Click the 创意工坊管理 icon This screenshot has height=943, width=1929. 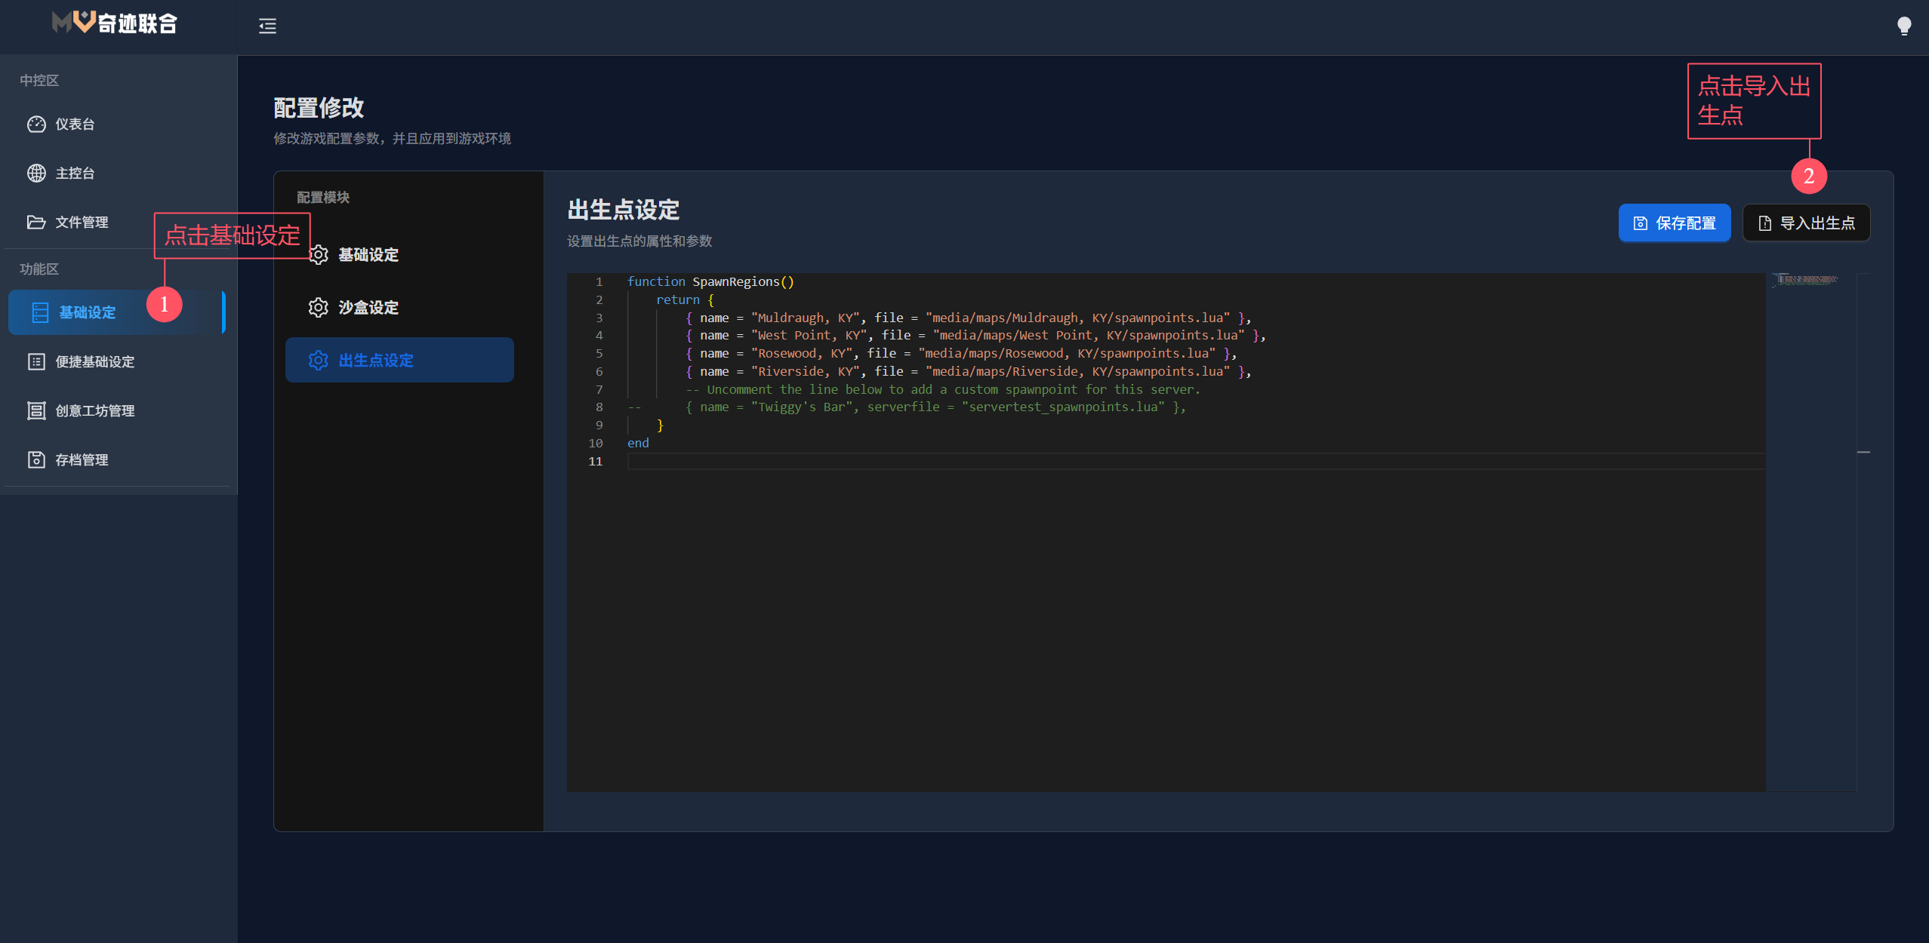click(36, 411)
